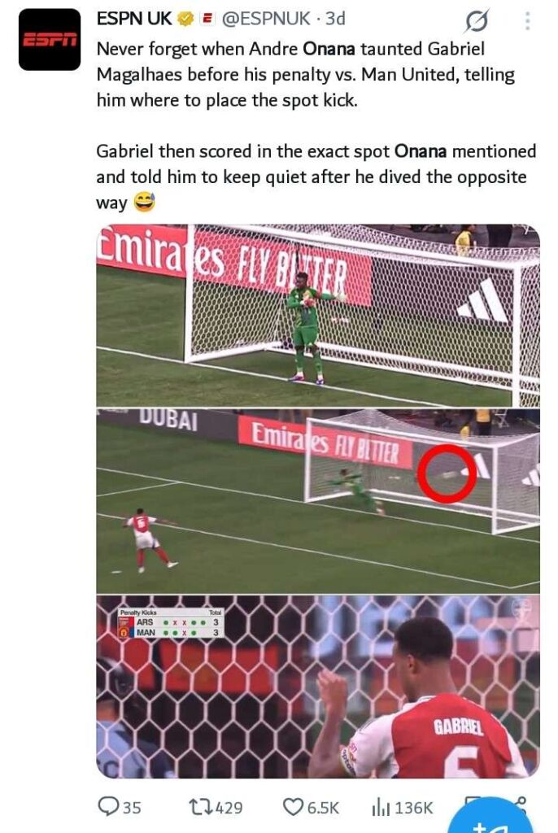Open the bottom Gabriel celebration image
This screenshot has height=833, width=558.
click(318, 687)
